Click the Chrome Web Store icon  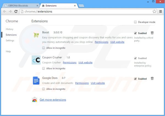[x=35, y=100]
